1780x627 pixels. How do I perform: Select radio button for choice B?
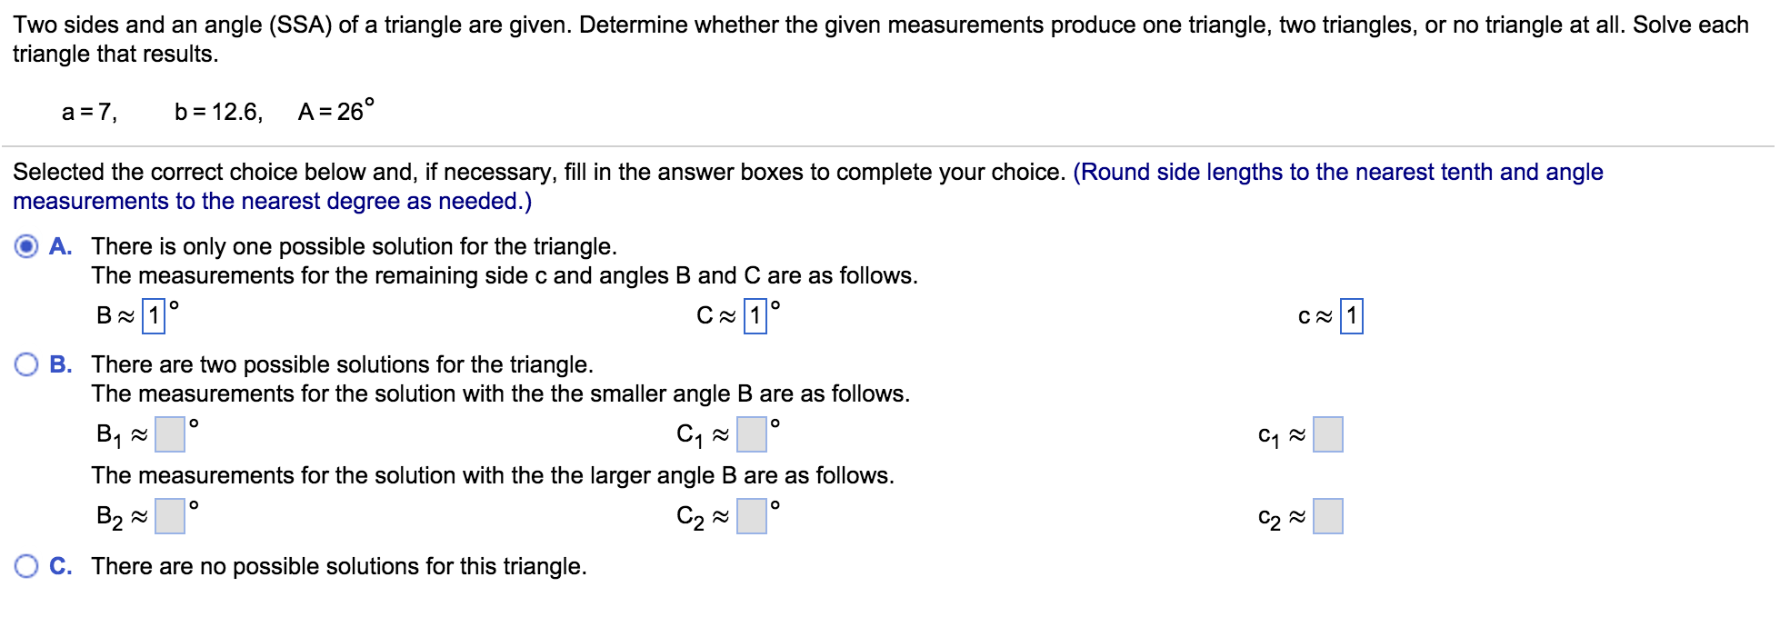tap(25, 364)
